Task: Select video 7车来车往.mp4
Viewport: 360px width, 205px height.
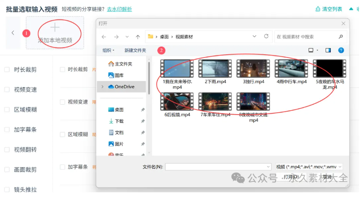Action: [215, 105]
